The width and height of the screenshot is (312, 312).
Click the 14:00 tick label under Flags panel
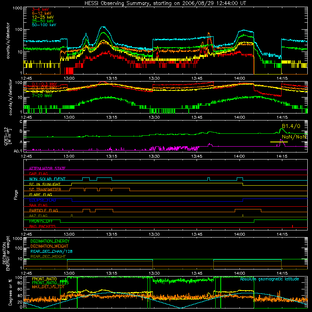pyautogui.click(x=239, y=234)
